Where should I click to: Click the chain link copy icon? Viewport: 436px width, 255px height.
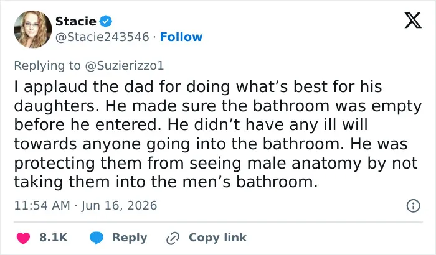173,238
